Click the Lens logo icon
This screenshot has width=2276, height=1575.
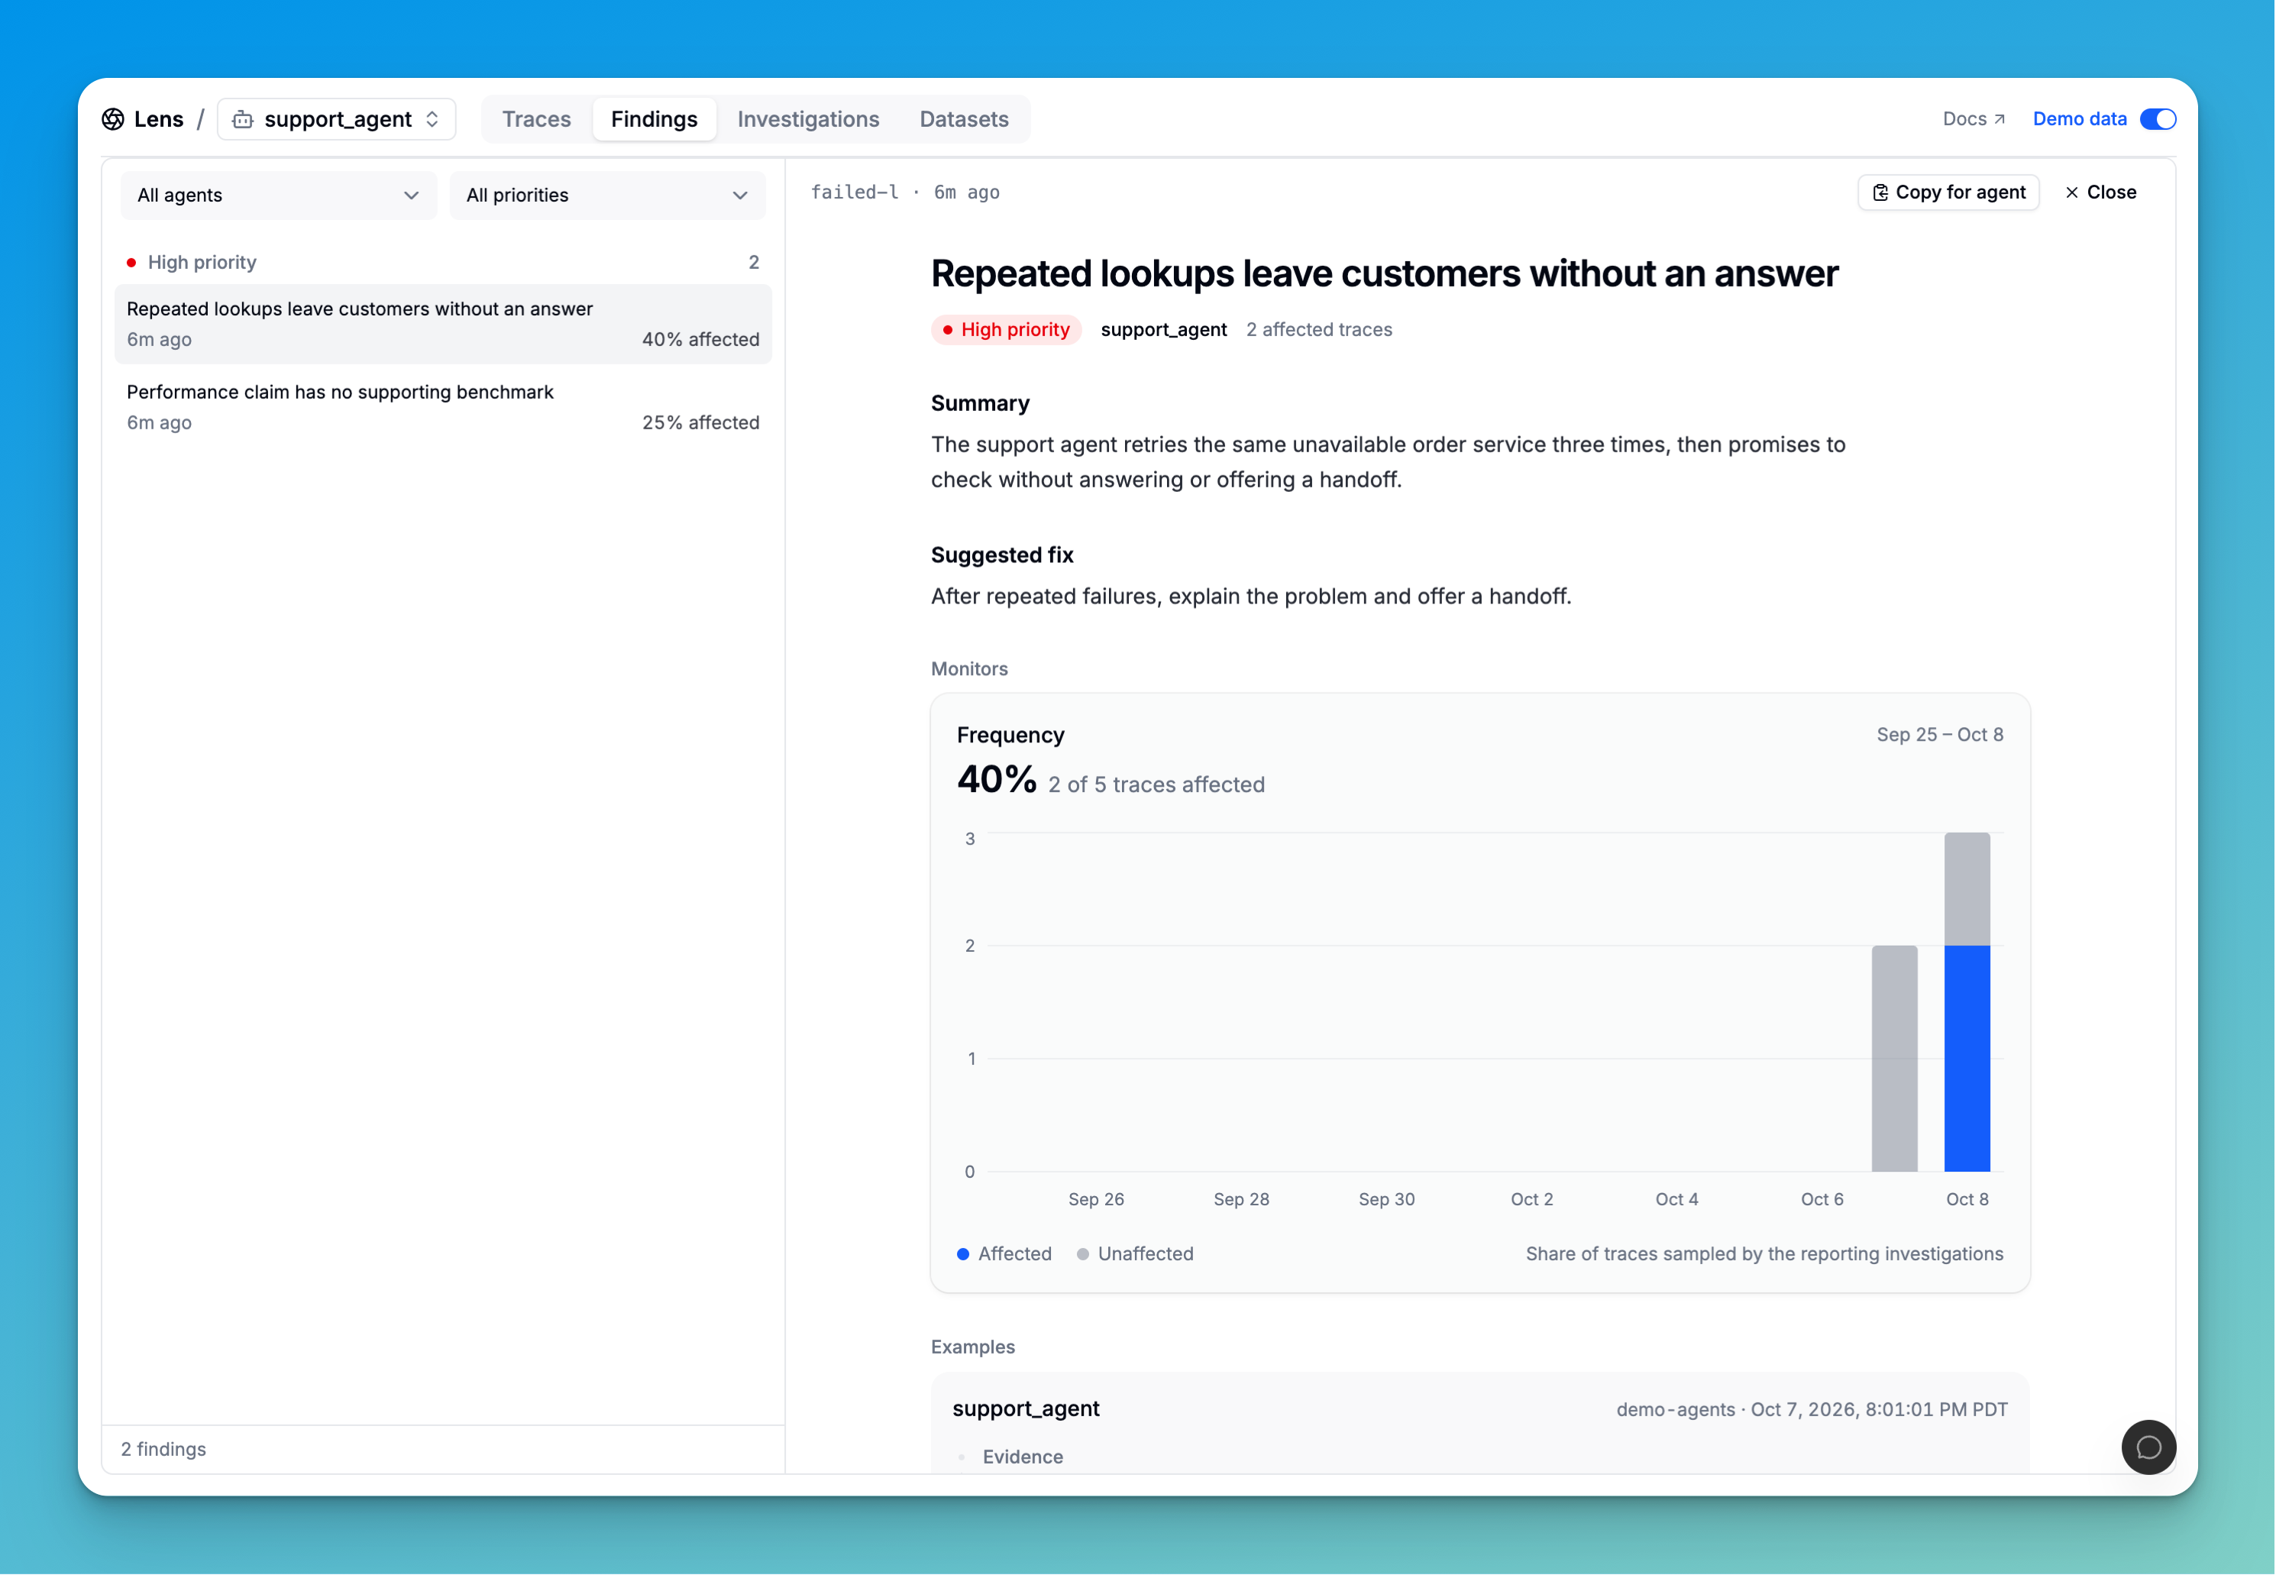[114, 119]
